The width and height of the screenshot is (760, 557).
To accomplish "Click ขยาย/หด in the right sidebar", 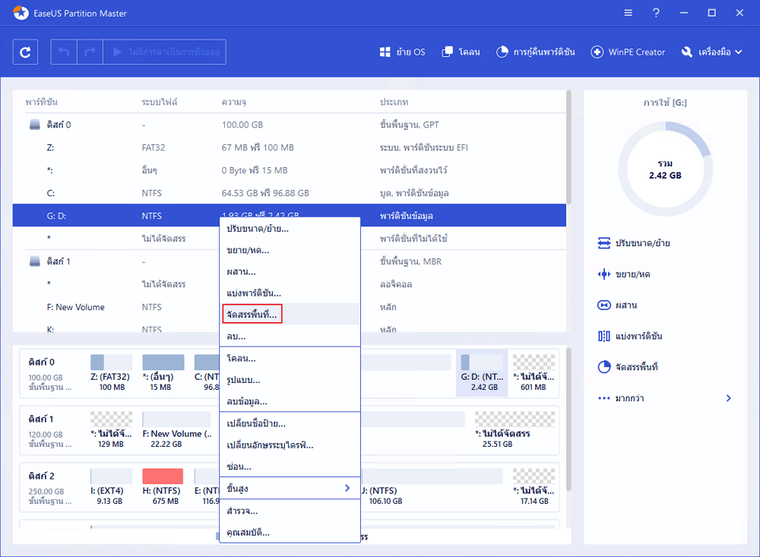I will (x=624, y=274).
